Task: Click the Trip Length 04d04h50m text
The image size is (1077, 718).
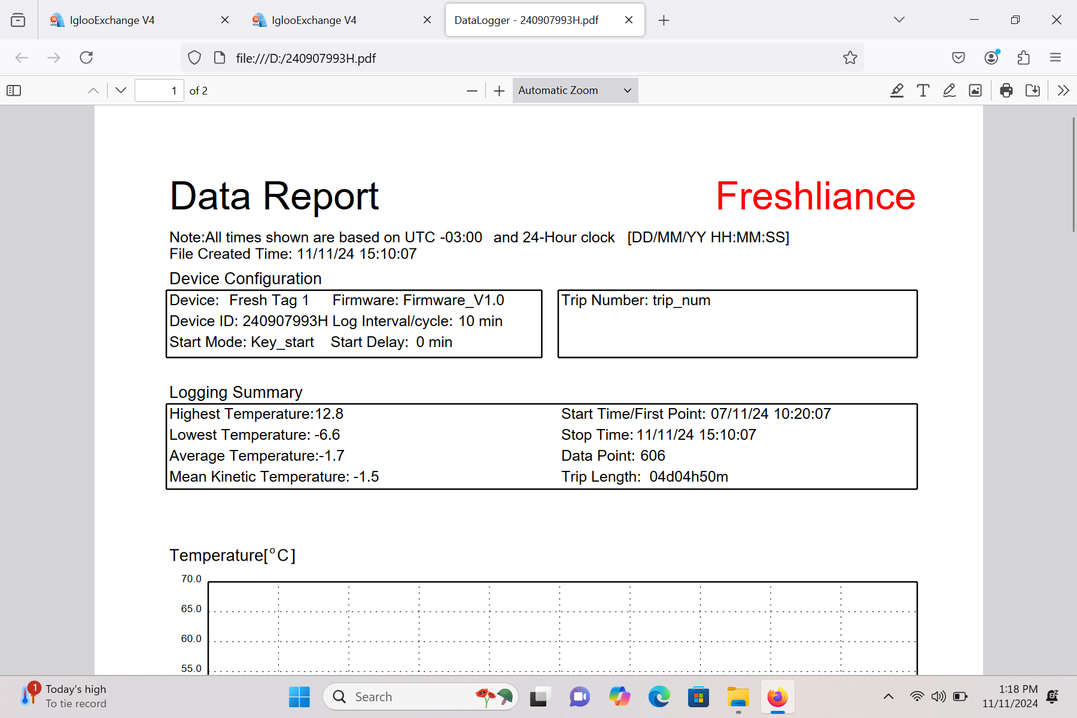Action: click(x=644, y=477)
